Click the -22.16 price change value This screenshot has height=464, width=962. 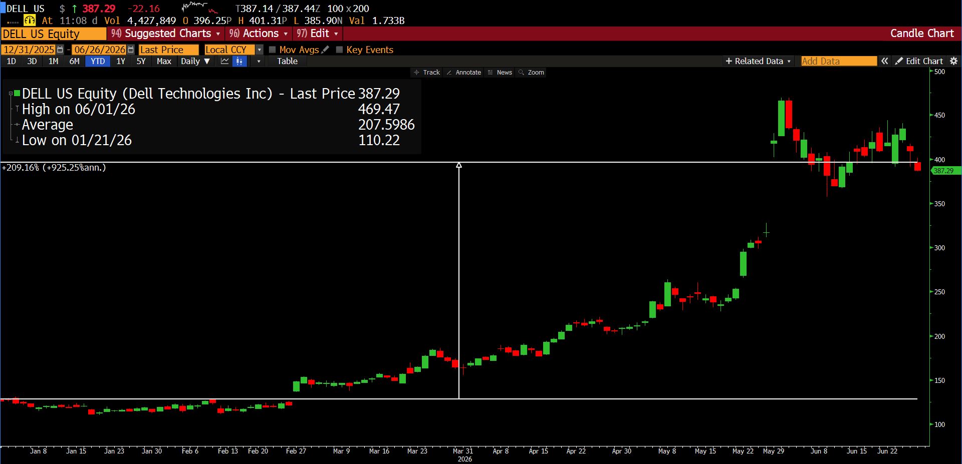143,9
